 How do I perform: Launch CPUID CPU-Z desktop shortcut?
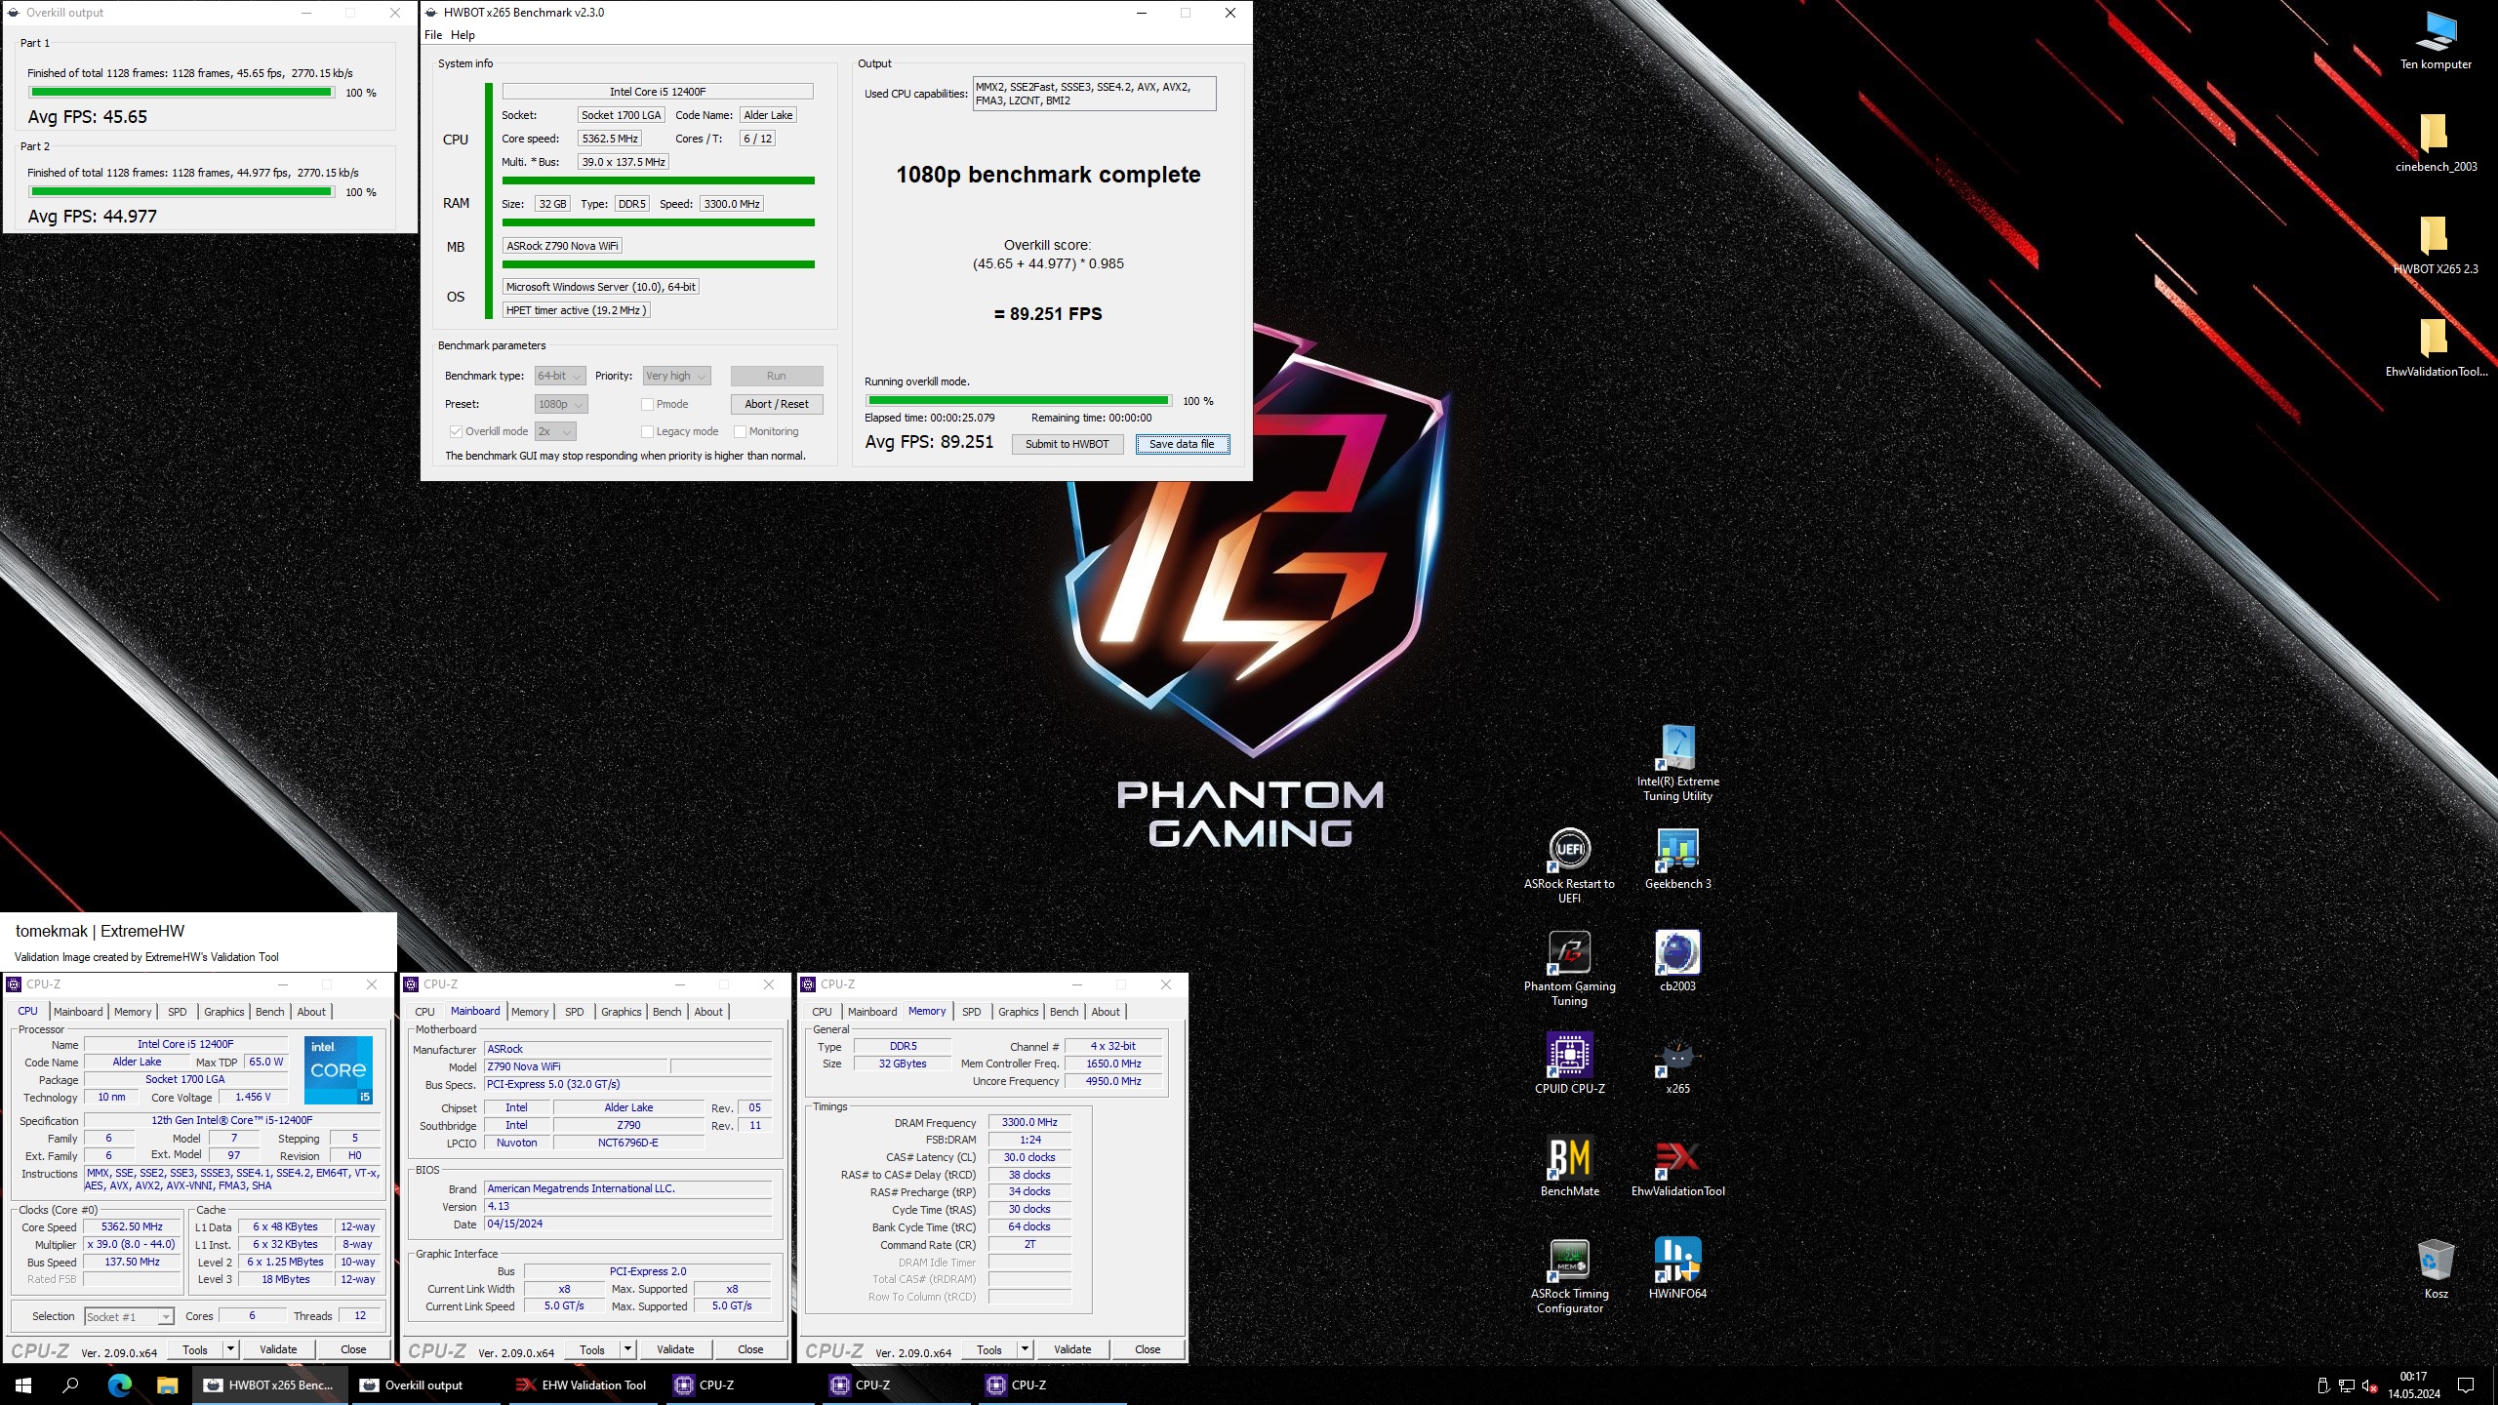(x=1569, y=1064)
